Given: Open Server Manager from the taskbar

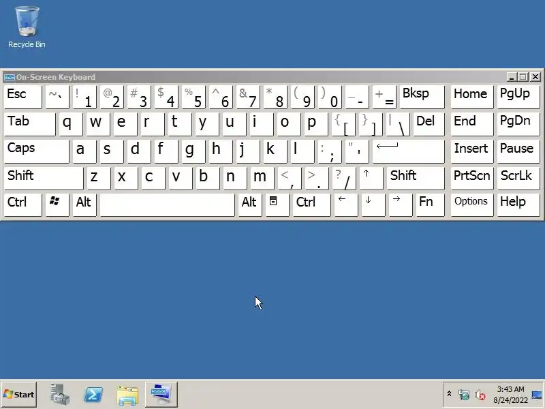Looking at the screenshot, I should [59, 395].
